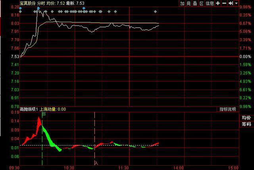
Task: Click blue diamond marker at chart peak
Action: [38, 8]
